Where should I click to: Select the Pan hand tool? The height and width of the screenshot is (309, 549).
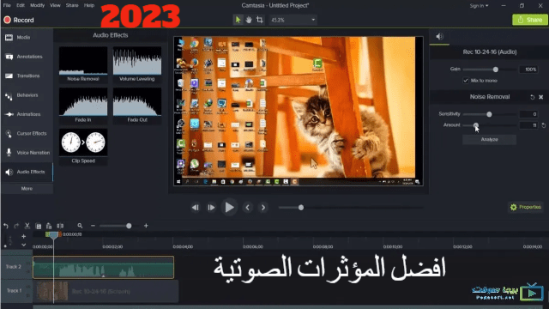click(249, 20)
